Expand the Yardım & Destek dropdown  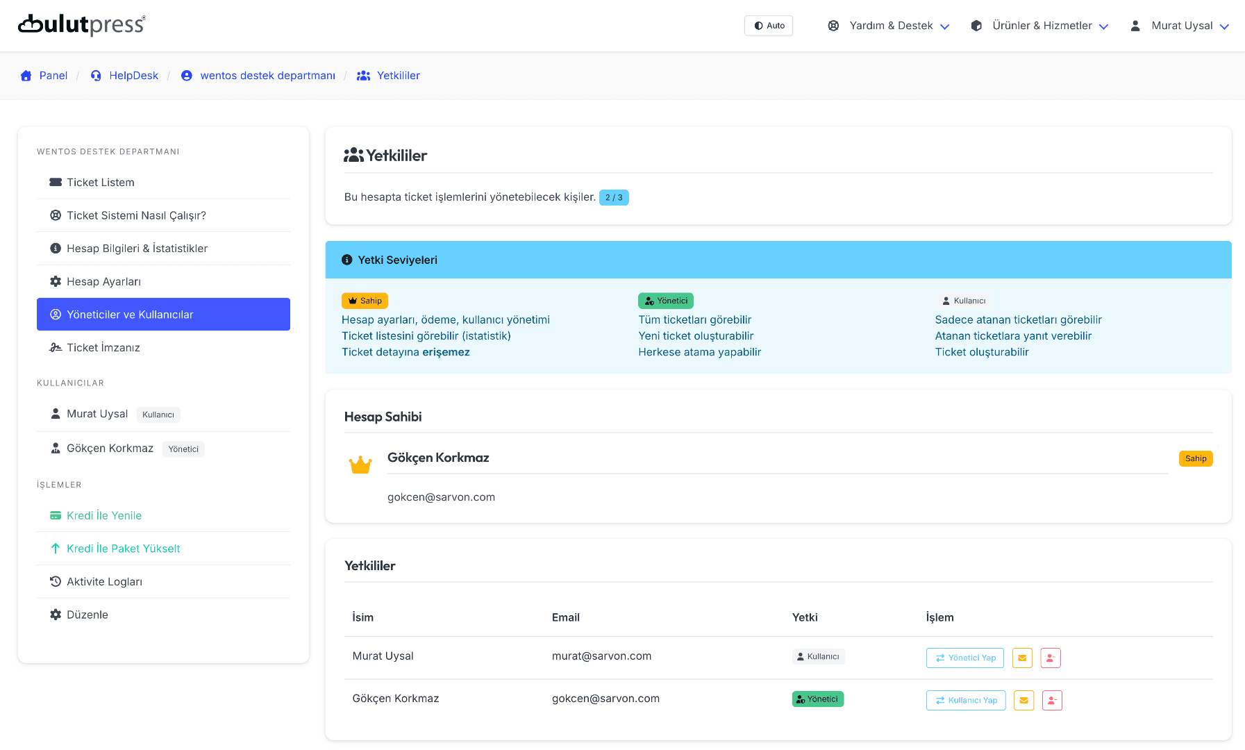click(889, 26)
